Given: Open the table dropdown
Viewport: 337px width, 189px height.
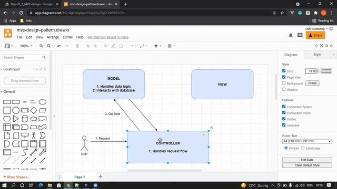Looking at the screenshot, I should coord(171,46).
